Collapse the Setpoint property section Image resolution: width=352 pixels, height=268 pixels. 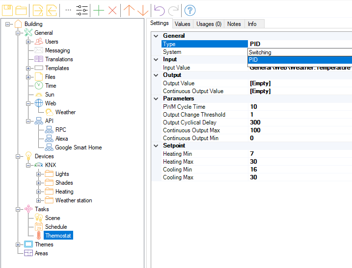[156, 146]
